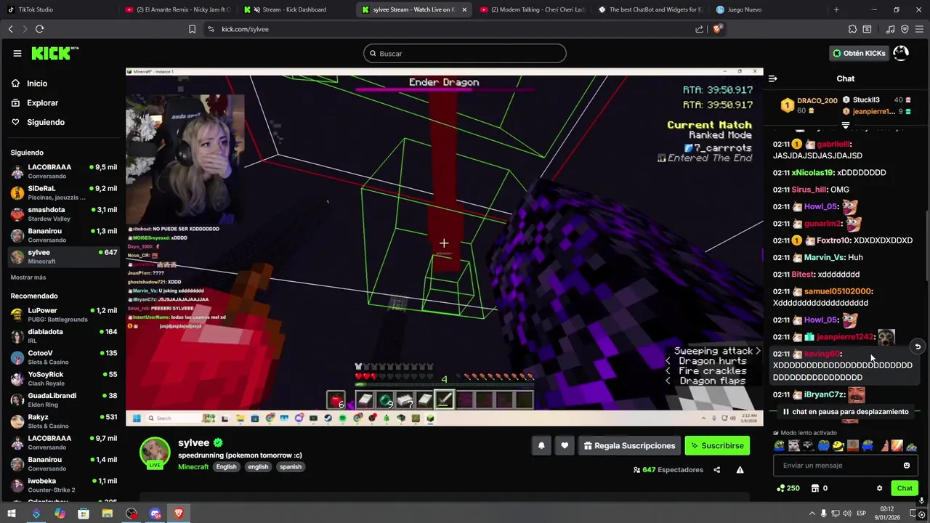Open chat settings gear icon
Screen dimensions: 930x523
879,488
